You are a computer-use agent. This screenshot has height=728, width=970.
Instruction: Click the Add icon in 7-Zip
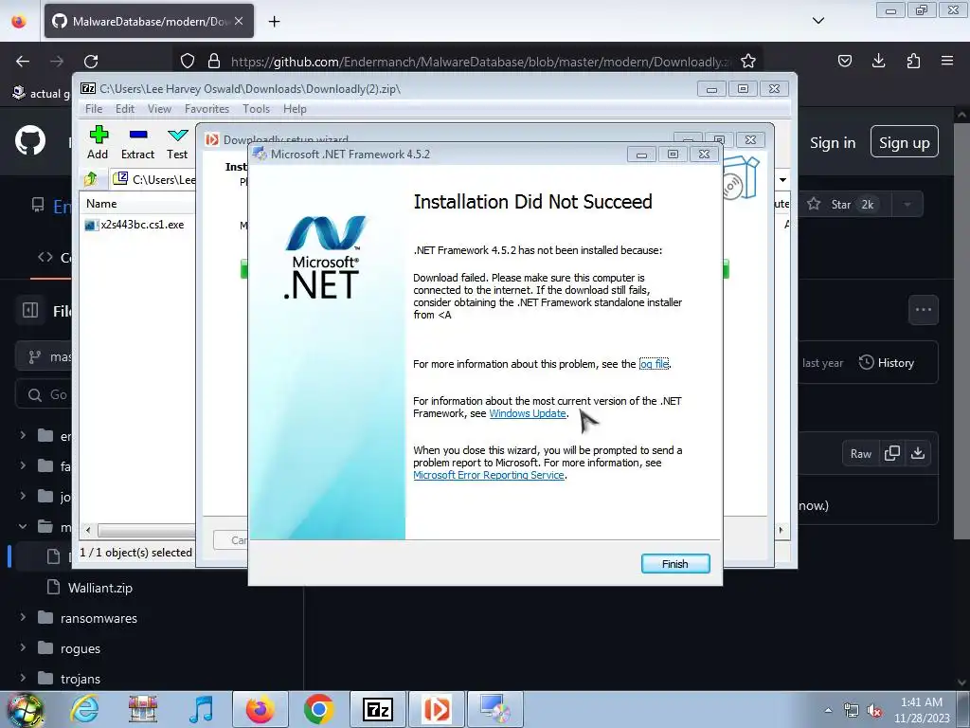click(x=98, y=142)
